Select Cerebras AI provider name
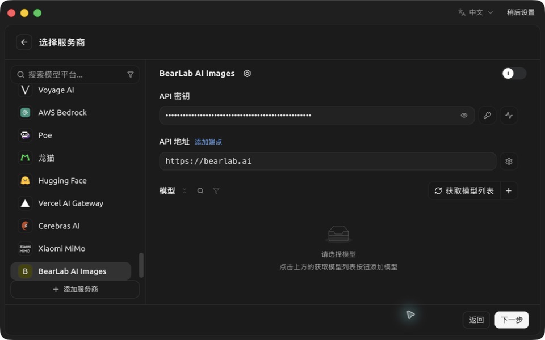This screenshot has height=340, width=545. [59, 226]
